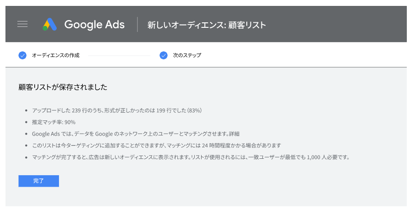Click the vertical divider beside Google Ads wordmark
This screenshot has width=415, height=209.
(137, 24)
